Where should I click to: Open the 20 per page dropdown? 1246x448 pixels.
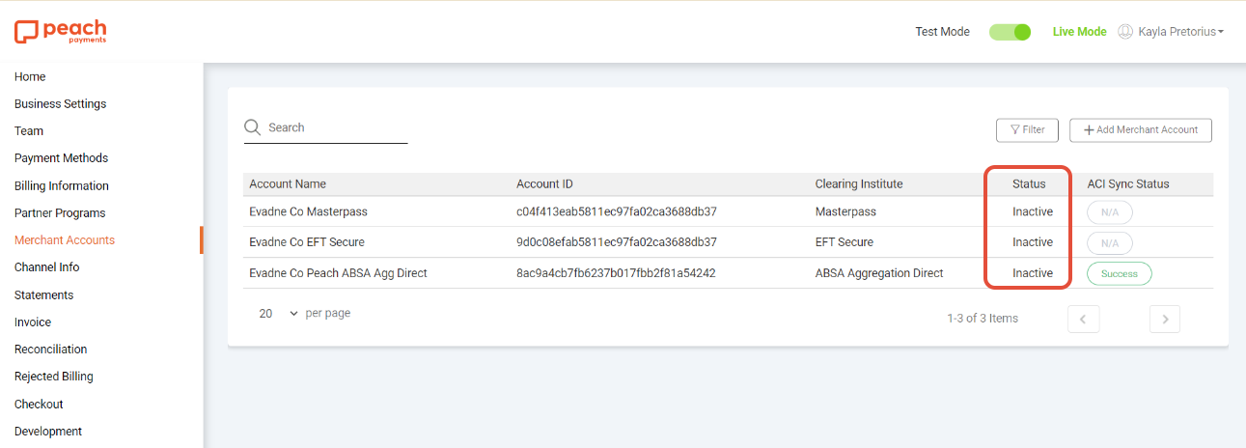[x=279, y=314]
